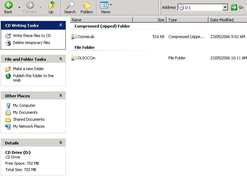The width and height of the screenshot is (247, 179).
Task: Click the Up folder icon
Action: click(51, 5)
